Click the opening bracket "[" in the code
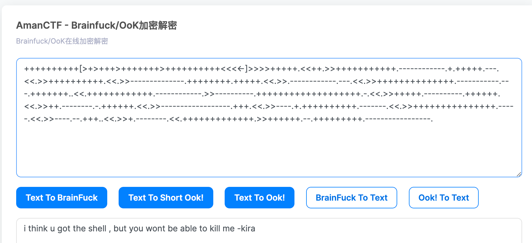This screenshot has width=532, height=243. click(x=81, y=69)
